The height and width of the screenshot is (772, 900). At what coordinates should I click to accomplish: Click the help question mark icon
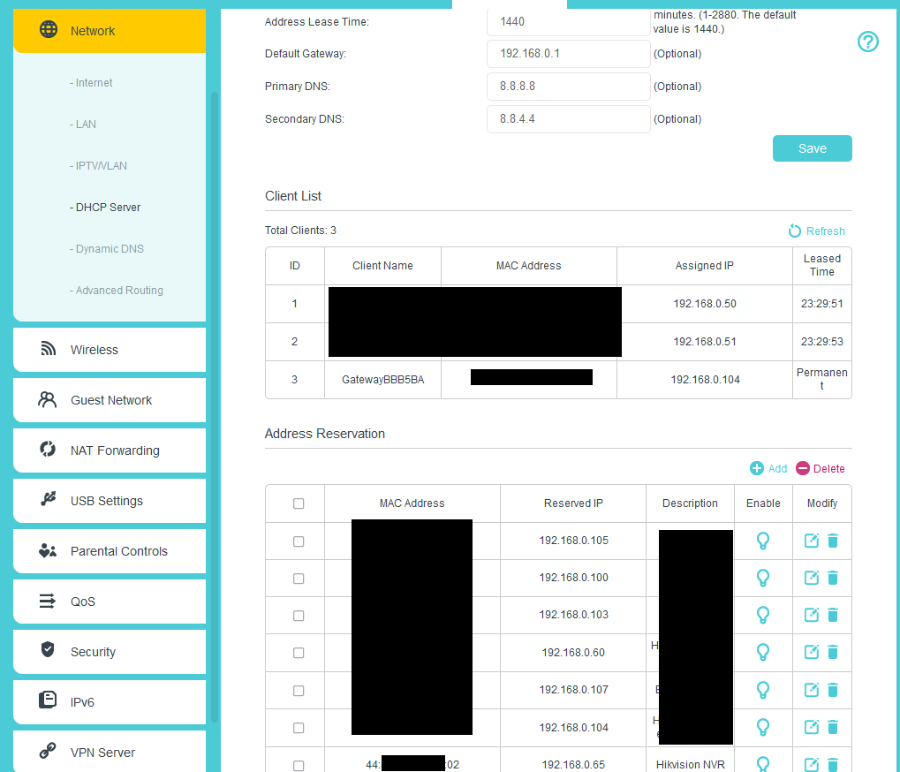(868, 42)
